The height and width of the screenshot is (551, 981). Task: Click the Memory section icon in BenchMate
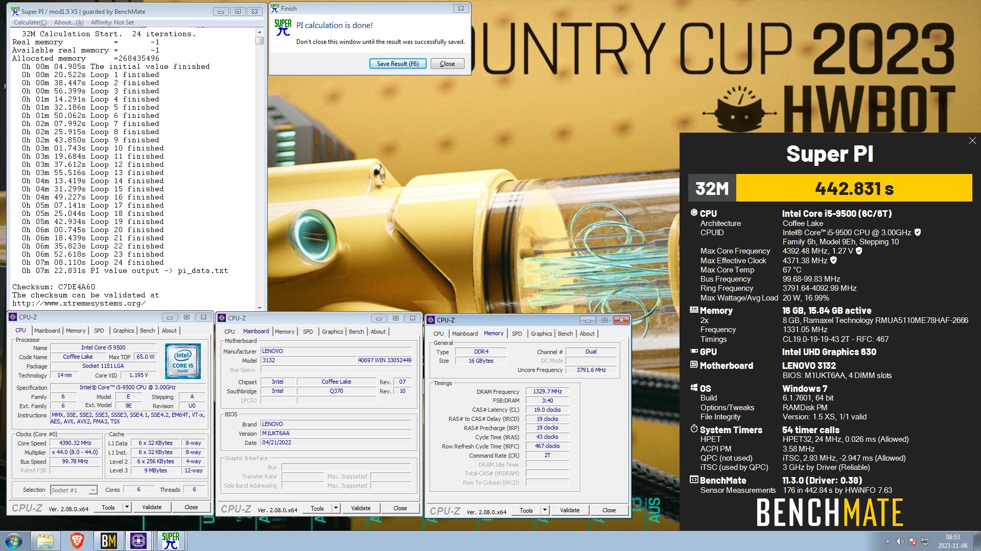click(x=694, y=310)
